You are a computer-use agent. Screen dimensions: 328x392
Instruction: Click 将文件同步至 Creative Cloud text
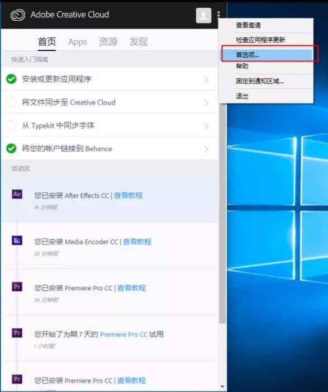tap(69, 102)
